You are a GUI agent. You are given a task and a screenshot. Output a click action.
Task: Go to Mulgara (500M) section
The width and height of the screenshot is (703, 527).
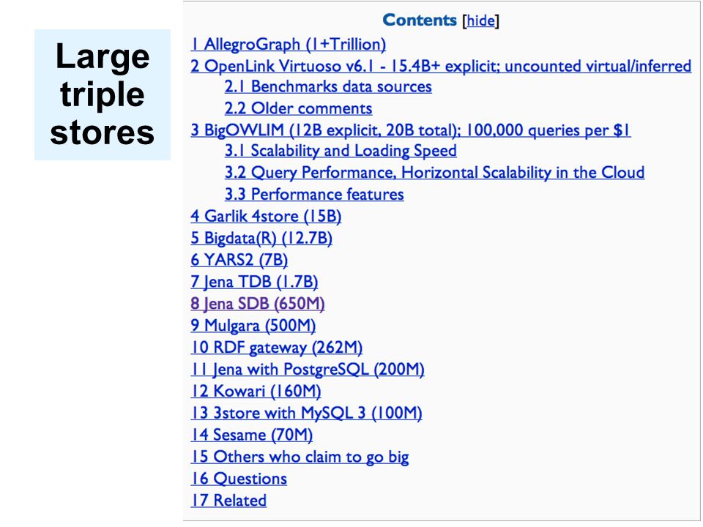click(253, 326)
